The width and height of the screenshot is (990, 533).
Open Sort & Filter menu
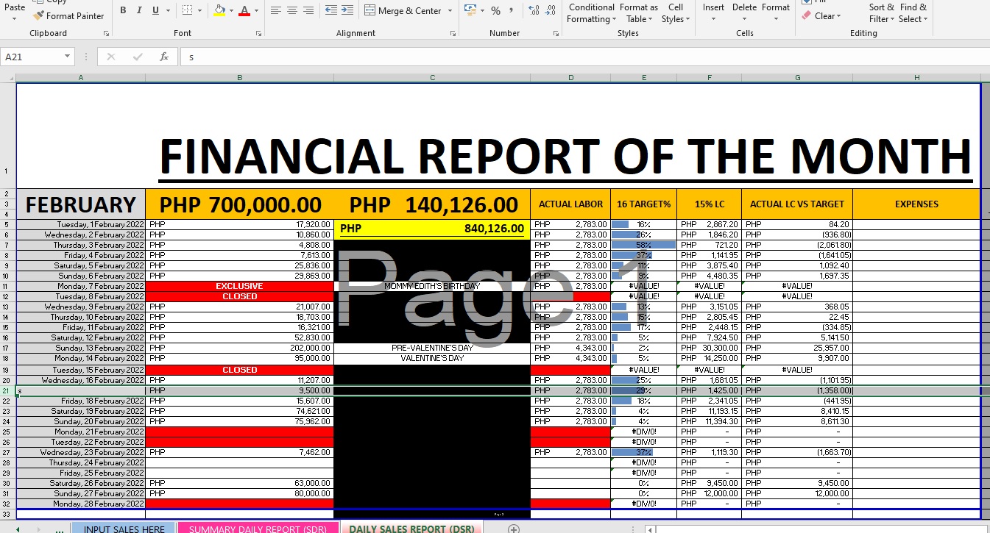881,13
